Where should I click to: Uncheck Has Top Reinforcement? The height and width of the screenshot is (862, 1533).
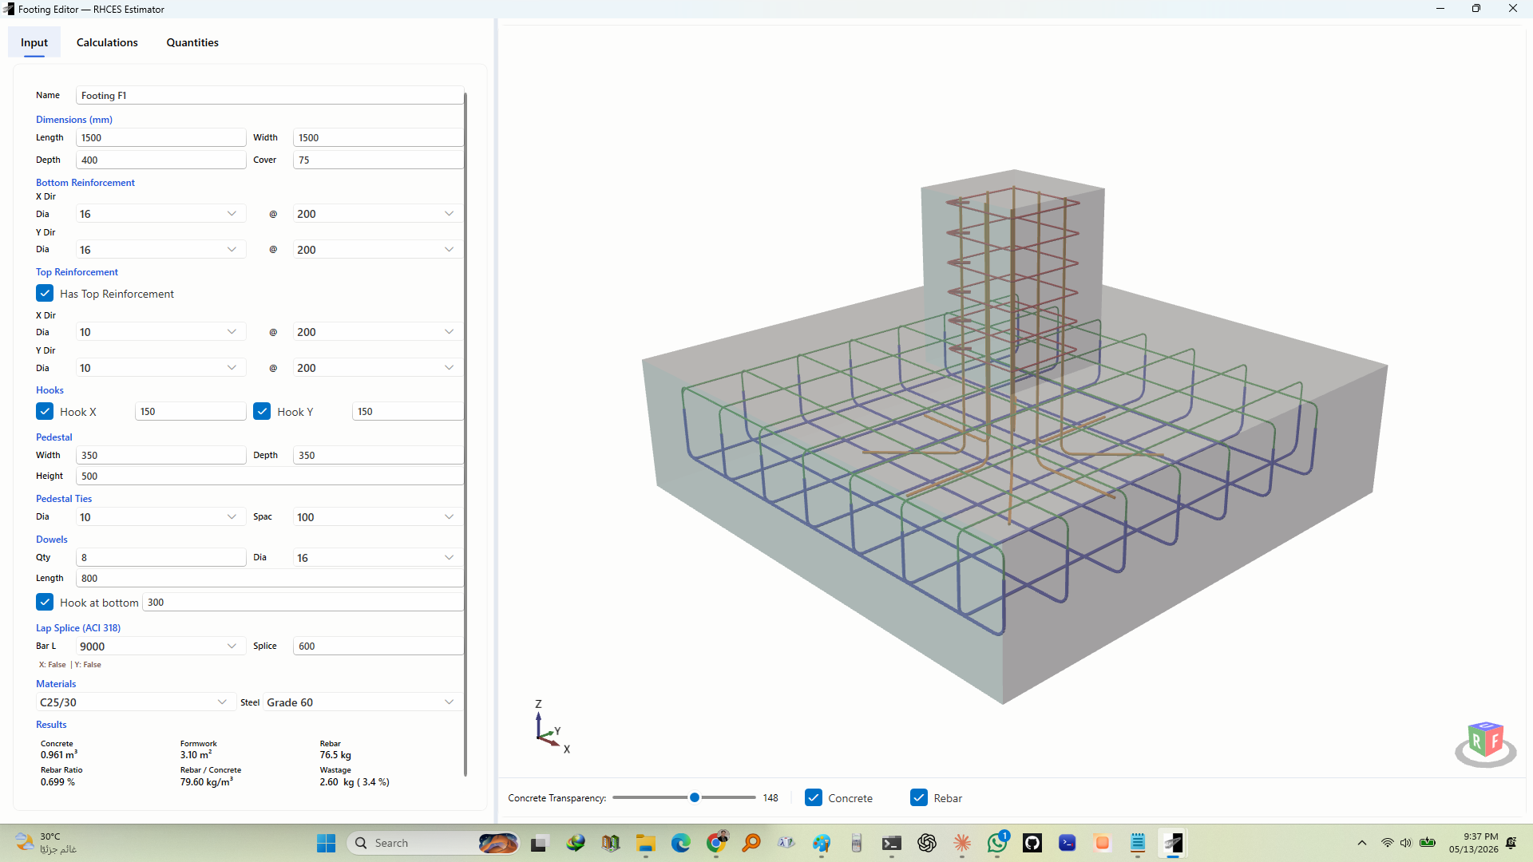point(45,294)
